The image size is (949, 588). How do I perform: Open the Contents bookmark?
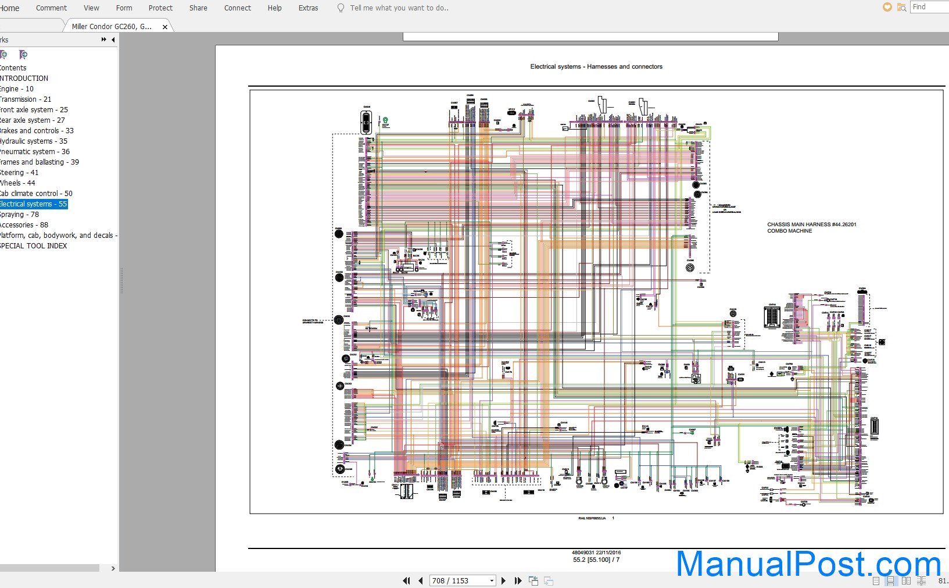[13, 68]
